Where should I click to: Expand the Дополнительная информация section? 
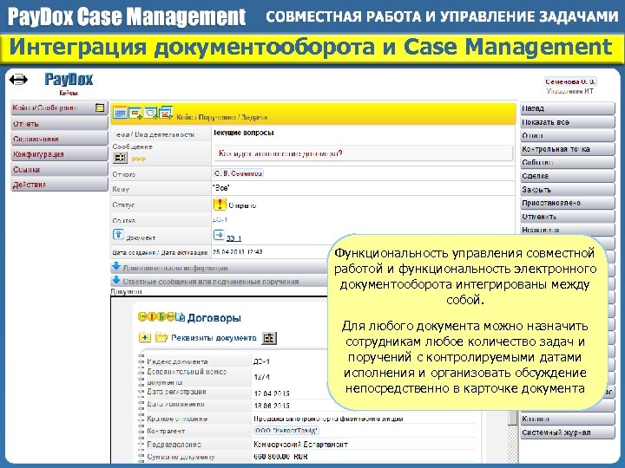[219, 268]
